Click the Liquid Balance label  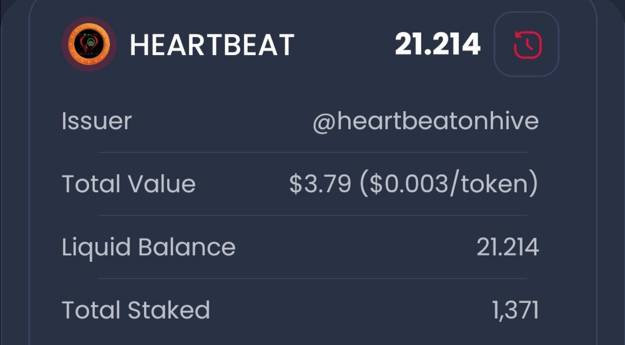click(x=148, y=247)
